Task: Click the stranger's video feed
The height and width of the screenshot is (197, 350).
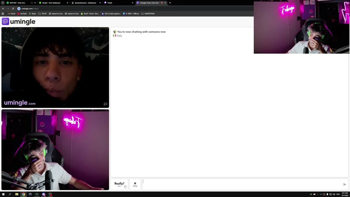Action: pos(55,68)
